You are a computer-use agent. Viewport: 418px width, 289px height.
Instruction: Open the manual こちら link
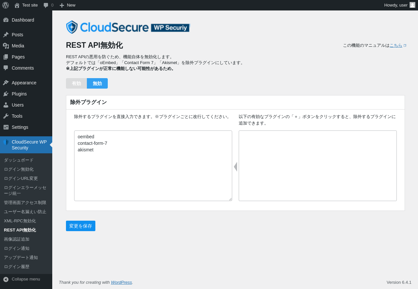pyautogui.click(x=396, y=45)
